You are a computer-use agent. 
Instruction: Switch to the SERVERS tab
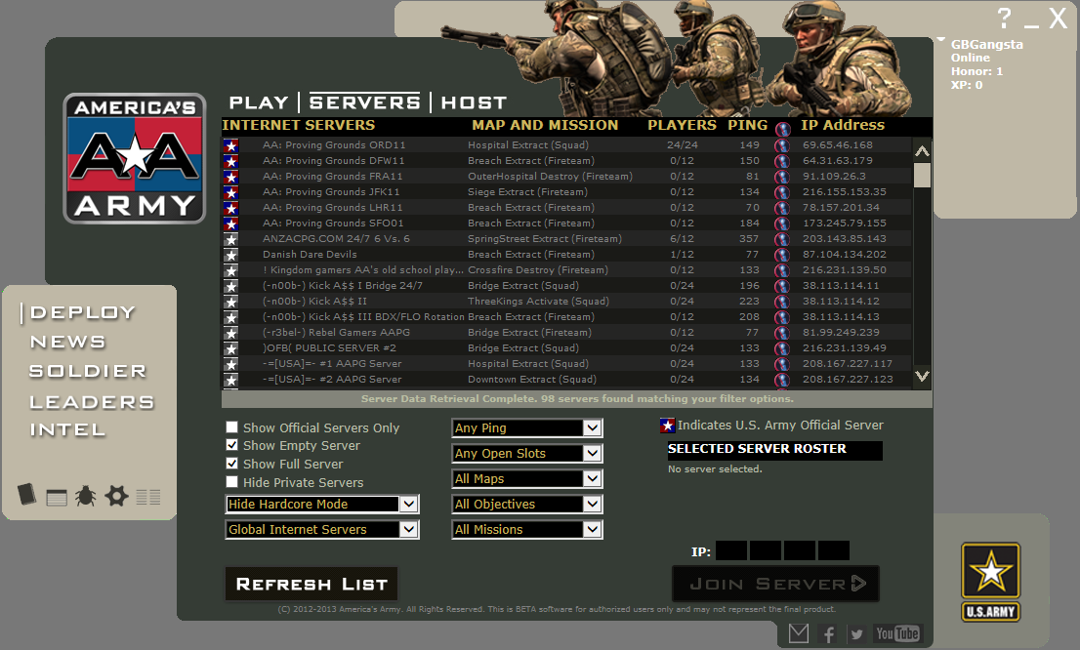(364, 102)
